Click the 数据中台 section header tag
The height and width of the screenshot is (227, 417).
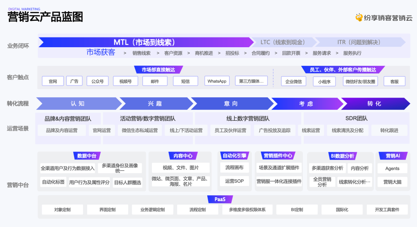pos(87,156)
